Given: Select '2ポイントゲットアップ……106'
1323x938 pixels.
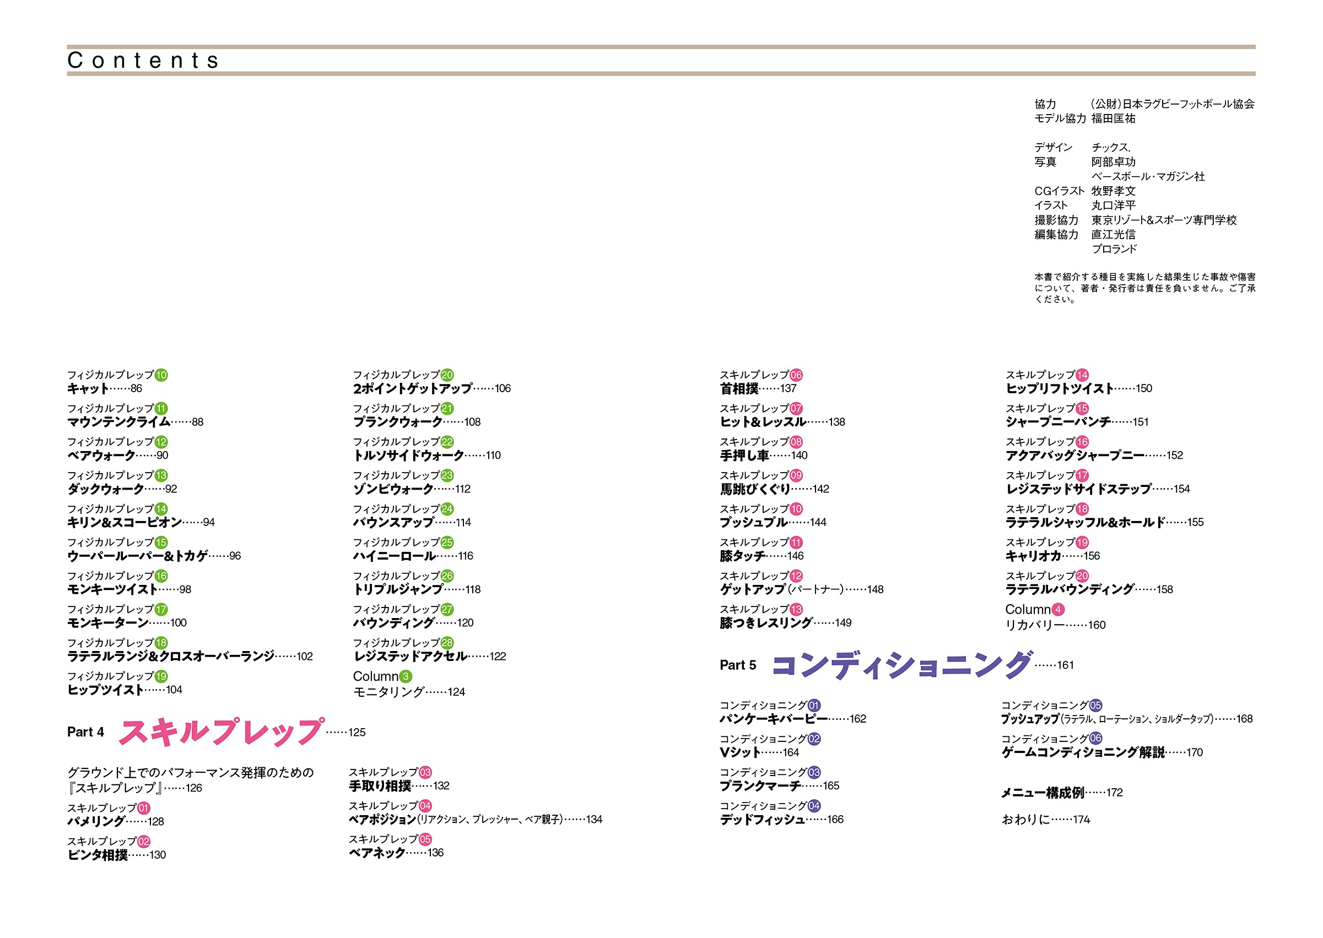Looking at the screenshot, I should click(x=431, y=388).
